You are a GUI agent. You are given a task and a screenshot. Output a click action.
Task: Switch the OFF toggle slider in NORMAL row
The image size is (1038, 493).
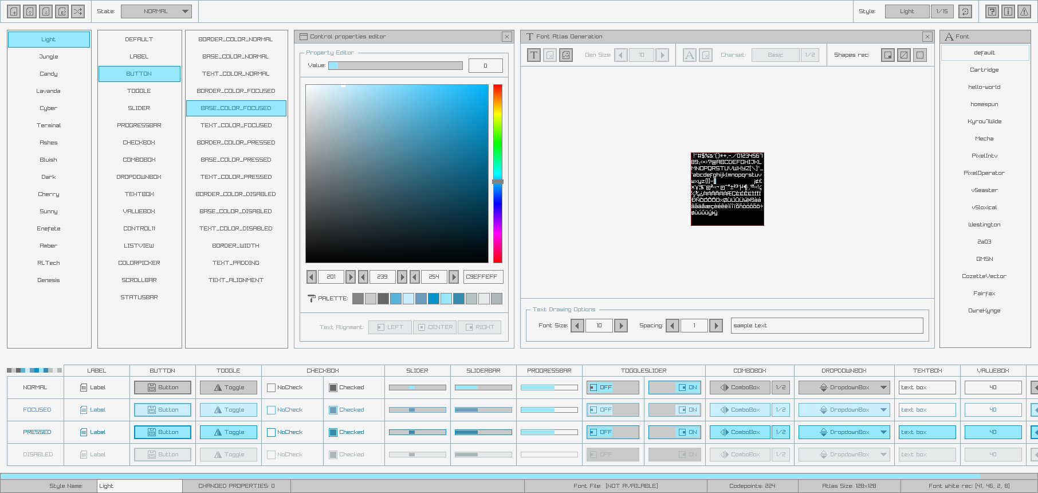point(612,388)
